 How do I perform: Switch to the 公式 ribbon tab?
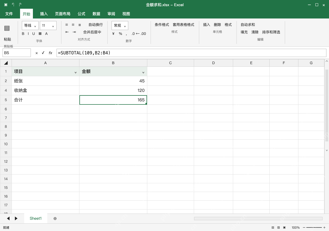81,14
